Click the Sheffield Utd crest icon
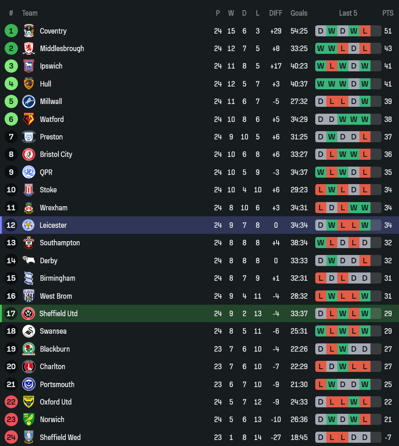This screenshot has height=446, width=399. 29,313
